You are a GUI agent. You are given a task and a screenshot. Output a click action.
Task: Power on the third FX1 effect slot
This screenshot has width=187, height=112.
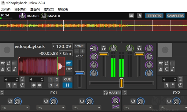pyautogui.click(x=82, y=101)
